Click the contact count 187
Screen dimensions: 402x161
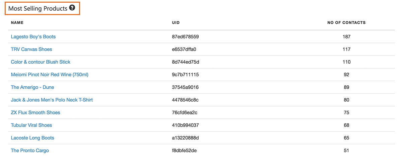[x=346, y=36]
